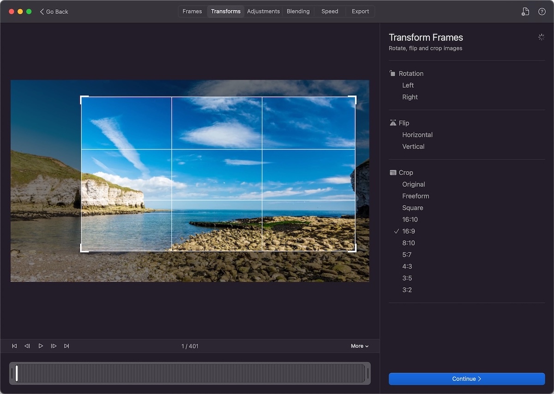Open the Export tab

360,12
